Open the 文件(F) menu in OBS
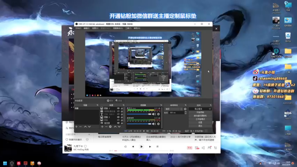 tap(78, 28)
